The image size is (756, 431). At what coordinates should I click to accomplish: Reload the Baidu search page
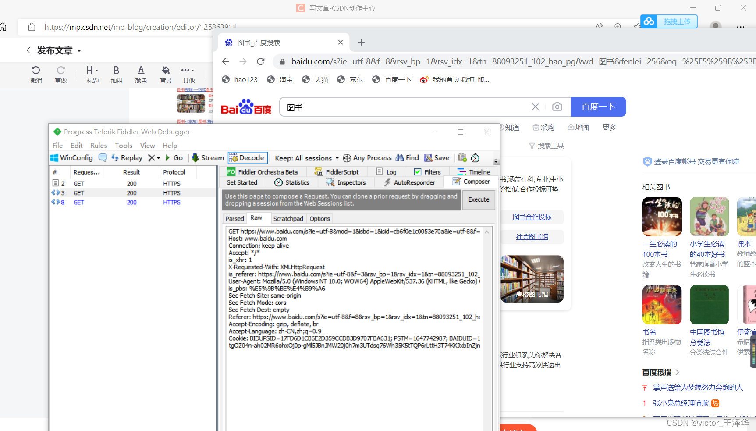(x=261, y=61)
